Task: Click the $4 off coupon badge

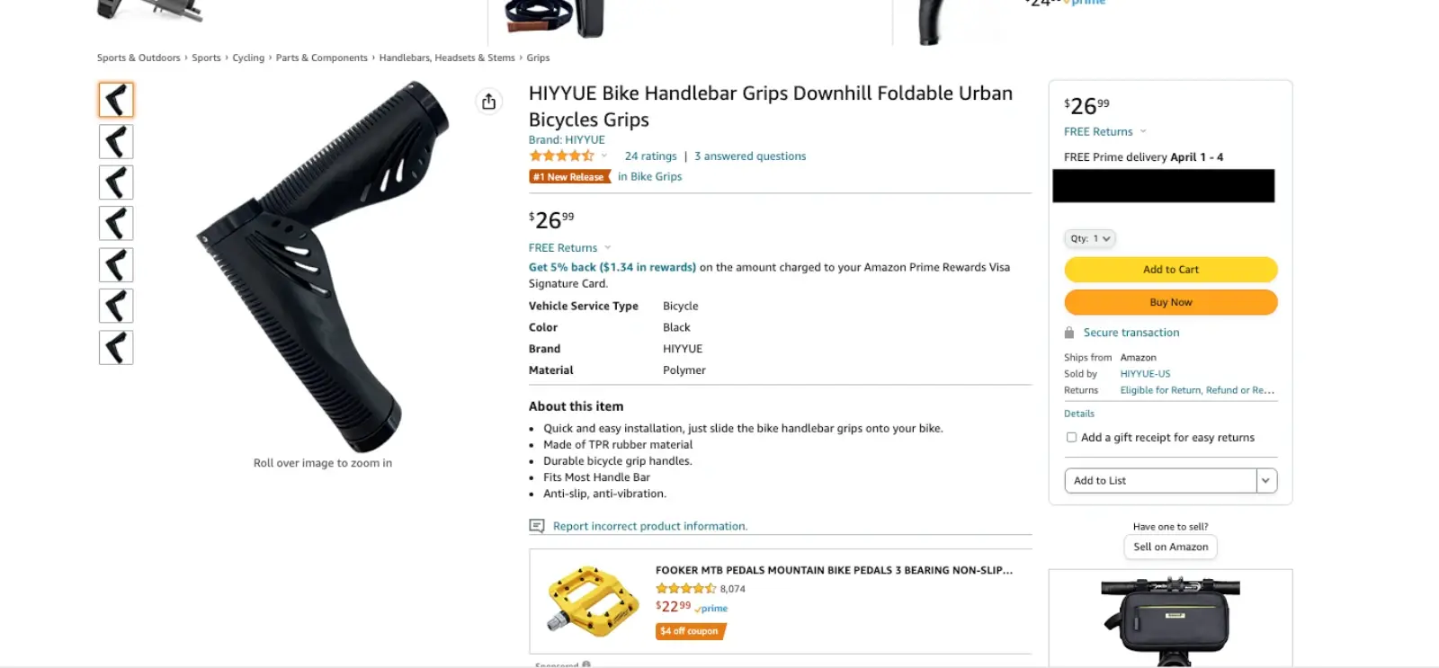Action: point(689,631)
